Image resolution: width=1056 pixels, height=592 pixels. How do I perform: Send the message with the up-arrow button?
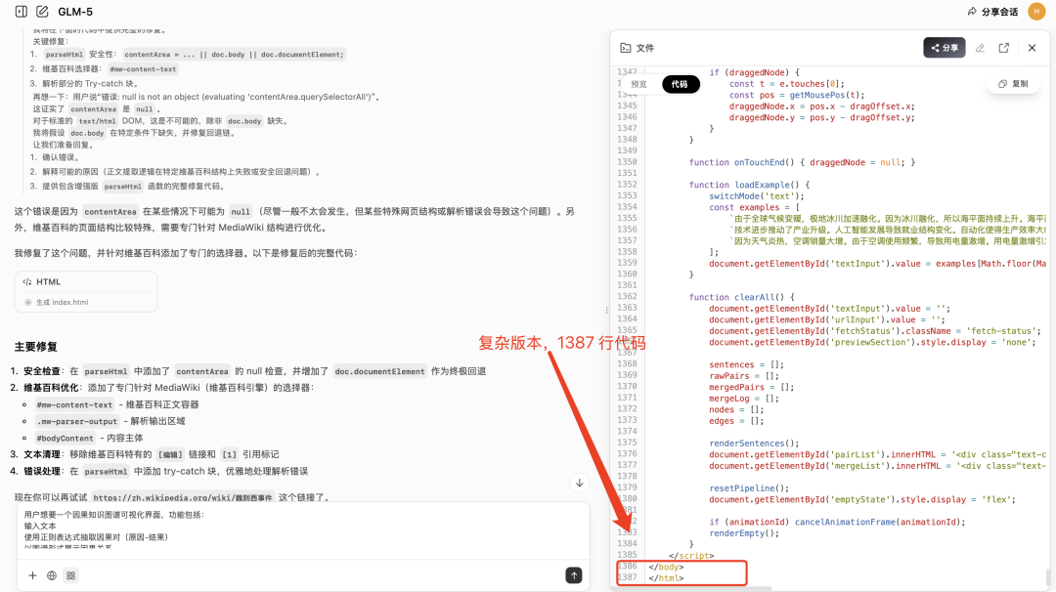574,575
